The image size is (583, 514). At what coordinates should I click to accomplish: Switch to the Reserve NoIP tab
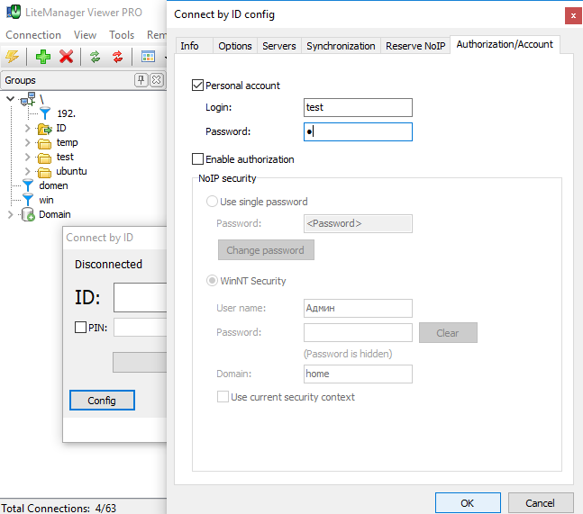(415, 46)
